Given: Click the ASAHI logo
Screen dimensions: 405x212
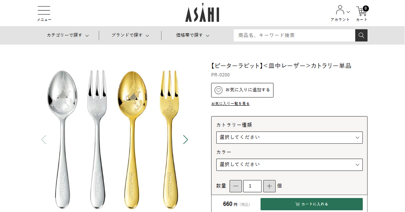Looking at the screenshot, I should pos(202,13).
